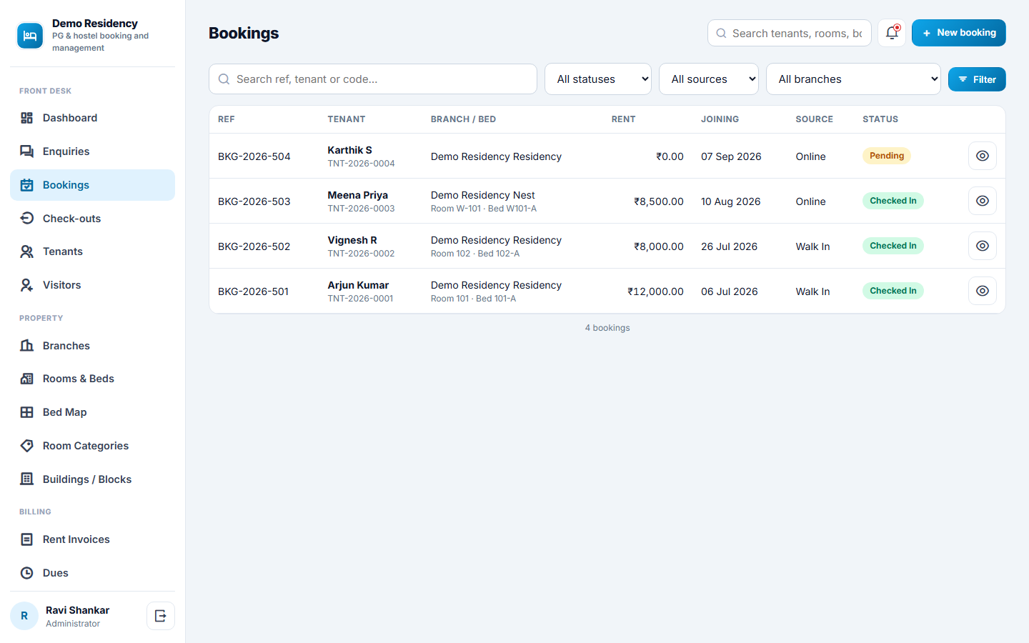Click booking reference BKG-2026-501
Image resolution: width=1029 pixels, height=643 pixels.
pyautogui.click(x=254, y=291)
